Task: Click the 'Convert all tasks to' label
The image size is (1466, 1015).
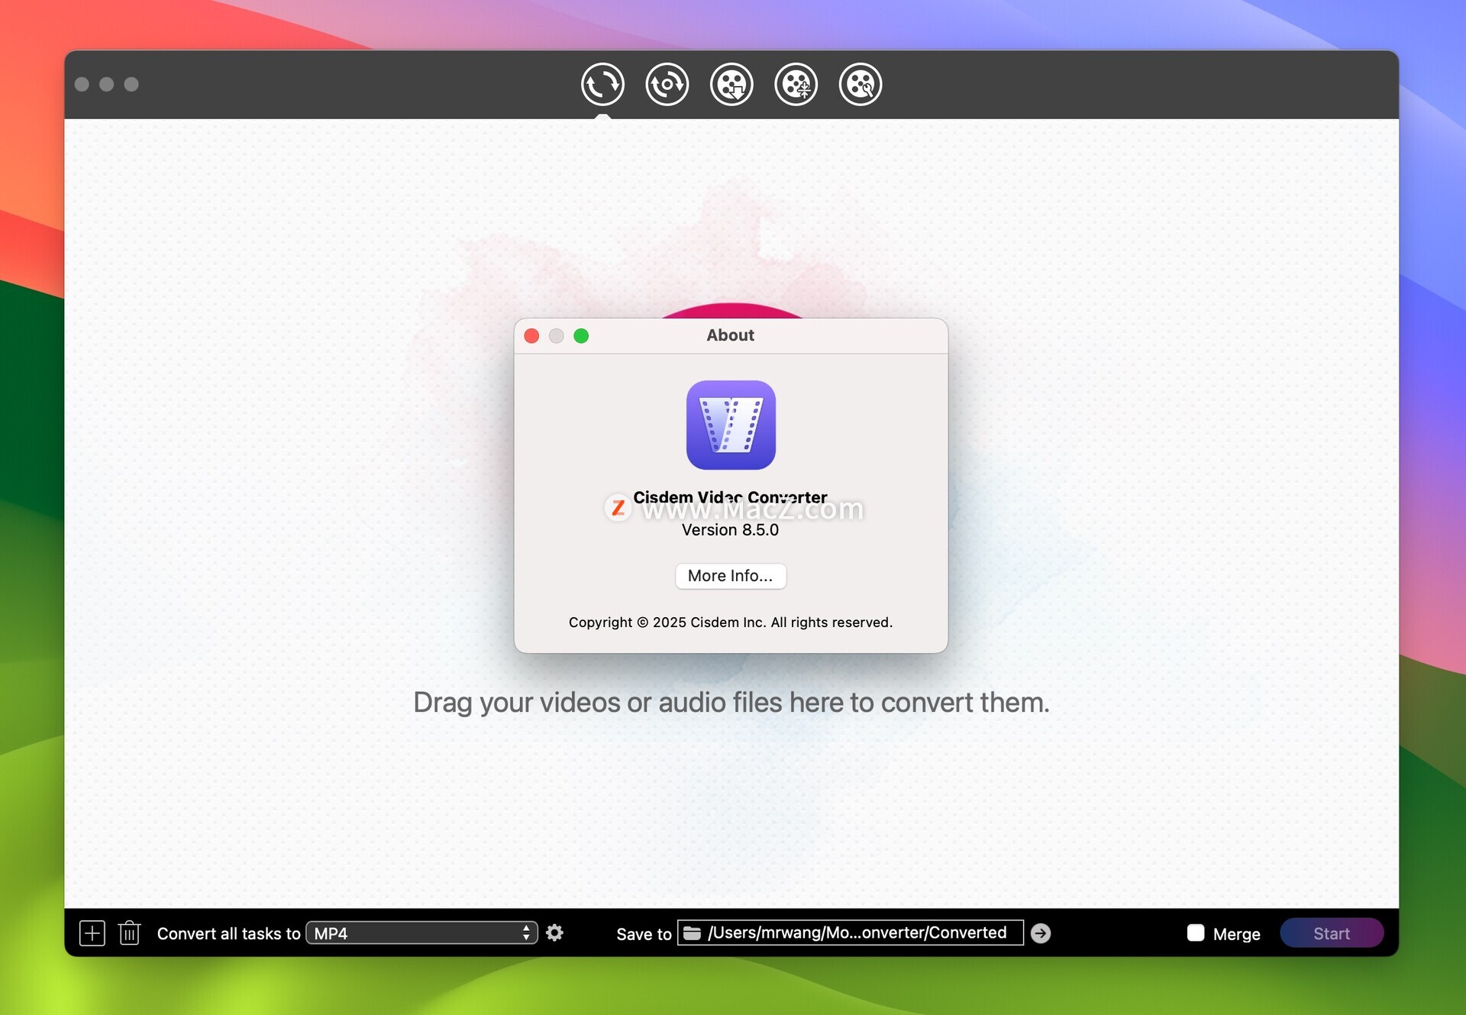Action: tap(228, 933)
